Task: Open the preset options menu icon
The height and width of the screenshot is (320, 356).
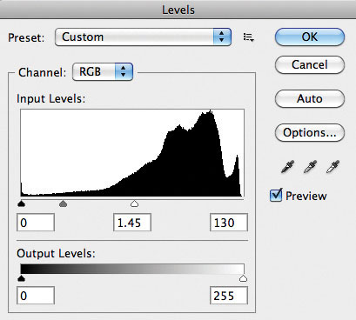Action: click(249, 37)
